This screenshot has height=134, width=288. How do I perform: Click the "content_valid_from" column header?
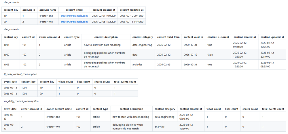(168, 37)
